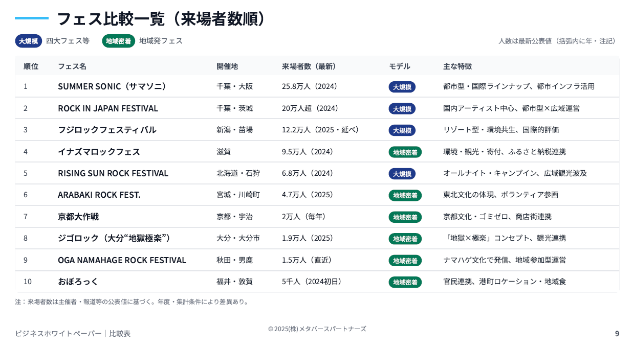
Task: Click the 大規模 badge in the フジロックフェスティバル row
Action: click(402, 130)
